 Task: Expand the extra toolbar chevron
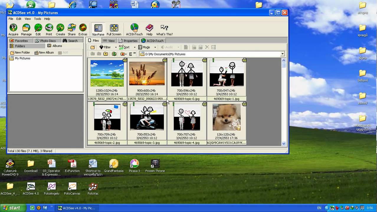pos(135,54)
